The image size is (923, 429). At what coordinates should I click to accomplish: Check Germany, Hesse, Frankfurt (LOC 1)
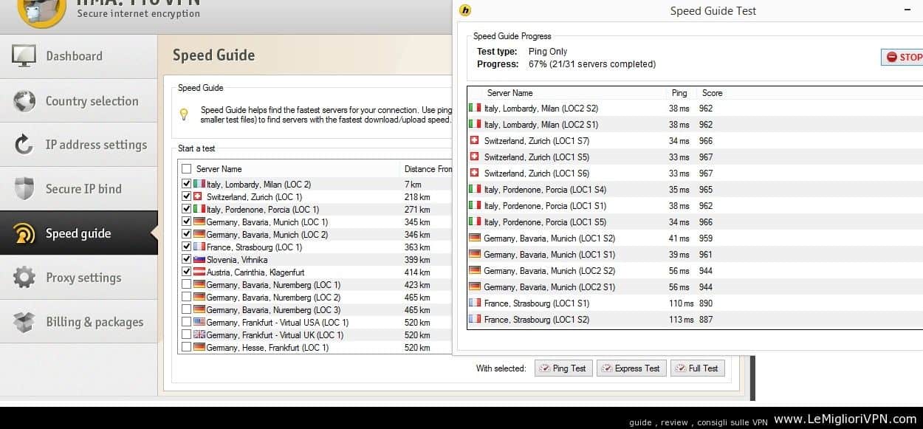click(x=186, y=348)
